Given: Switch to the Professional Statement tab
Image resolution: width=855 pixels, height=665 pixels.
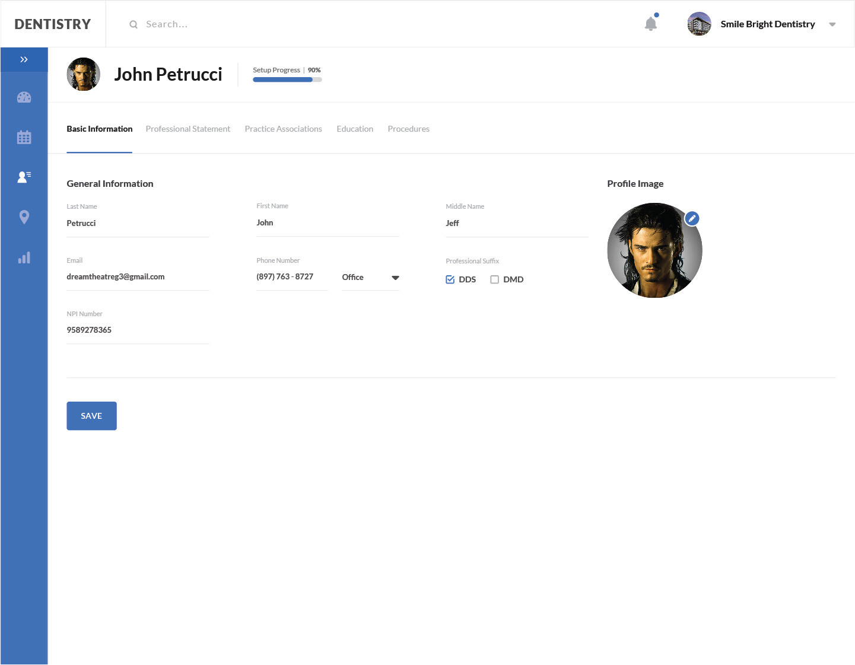Looking at the screenshot, I should click(x=187, y=129).
